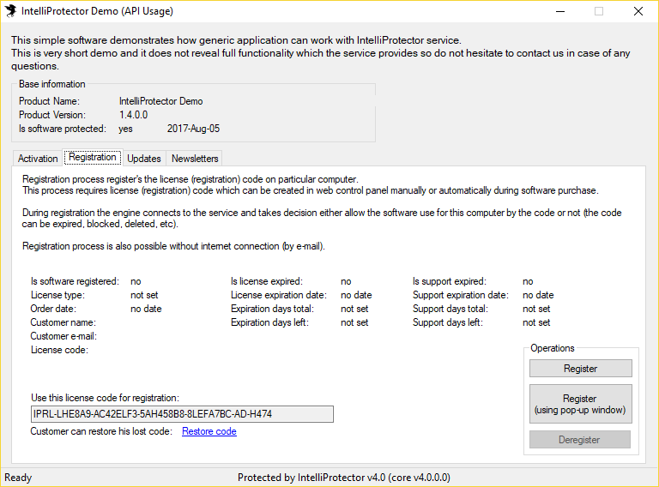The image size is (659, 487).
Task: Click the 'Operations' group label
Action: 553,348
